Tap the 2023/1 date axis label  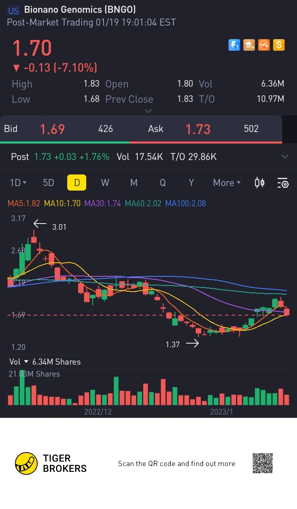[x=222, y=412]
